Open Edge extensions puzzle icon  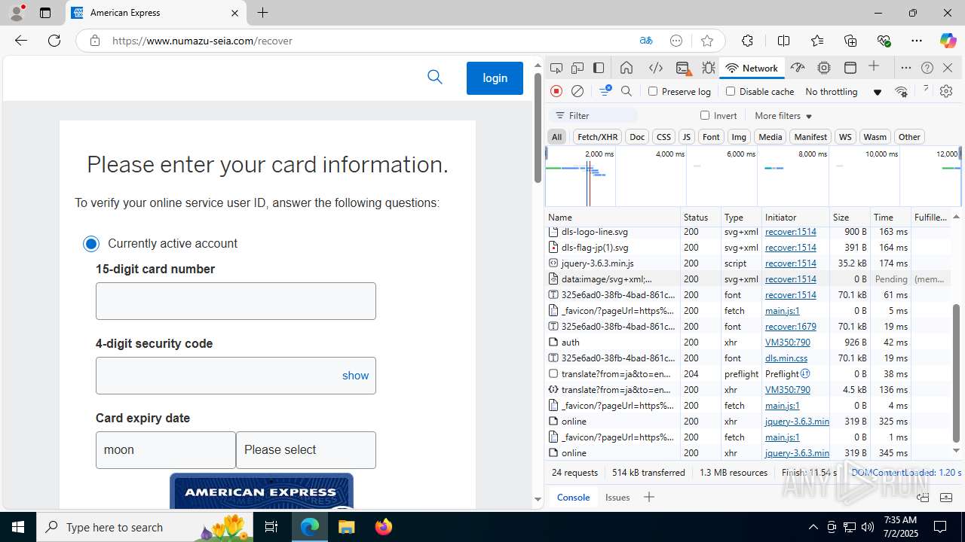(x=747, y=41)
